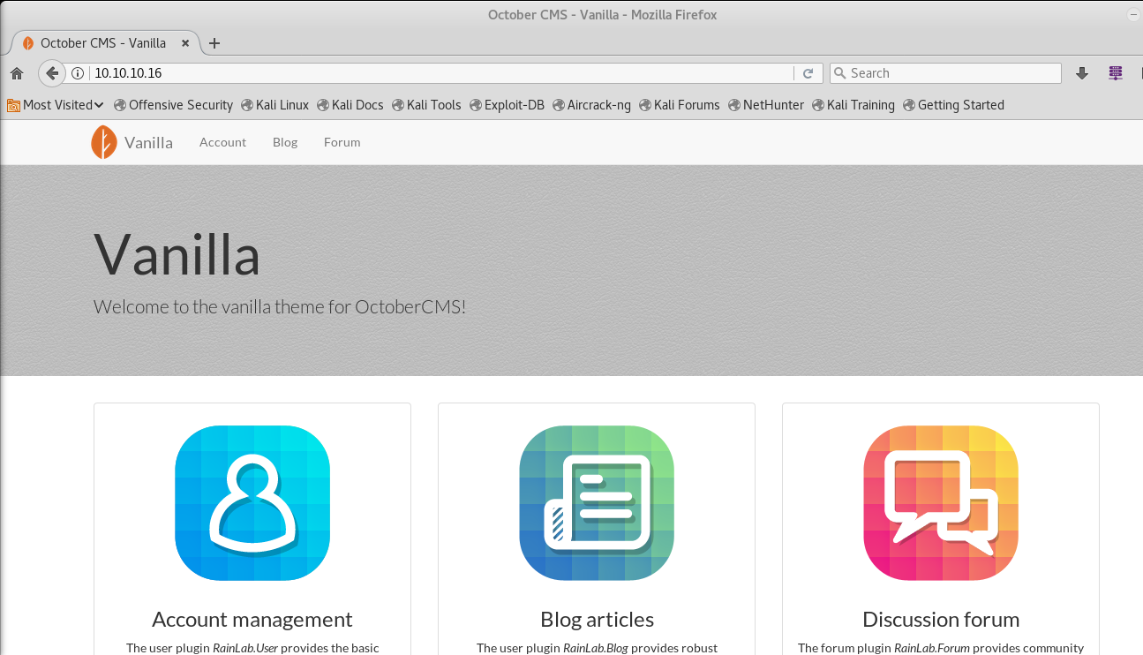
Task: Close the October CMS - Vanilla tab
Action: (x=185, y=42)
